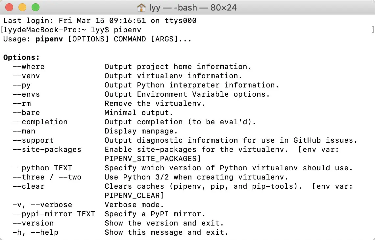
Task: Click the "--site-packages" option text
Action: tap(47, 150)
